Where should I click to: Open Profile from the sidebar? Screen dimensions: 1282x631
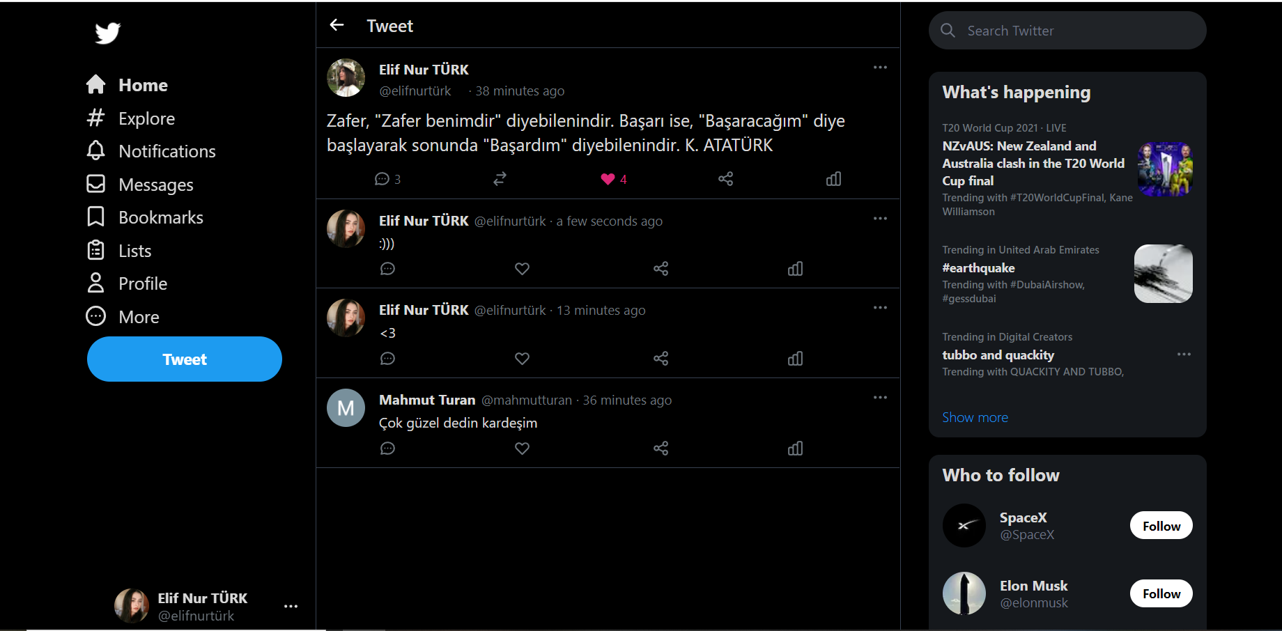pyautogui.click(x=126, y=283)
